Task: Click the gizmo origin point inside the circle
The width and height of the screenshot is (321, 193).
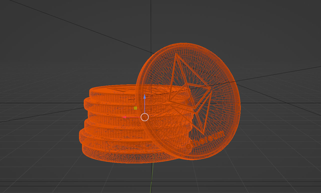Action: [x=144, y=117]
